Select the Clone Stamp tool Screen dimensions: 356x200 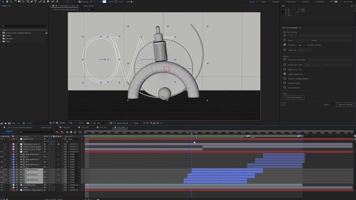coord(44,2)
